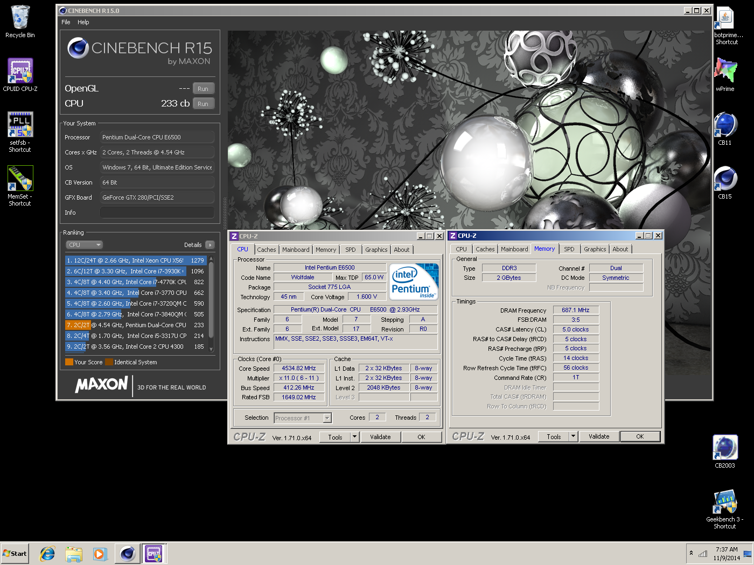
Task: Open Processor #1 selection dropdown
Action: pos(303,418)
